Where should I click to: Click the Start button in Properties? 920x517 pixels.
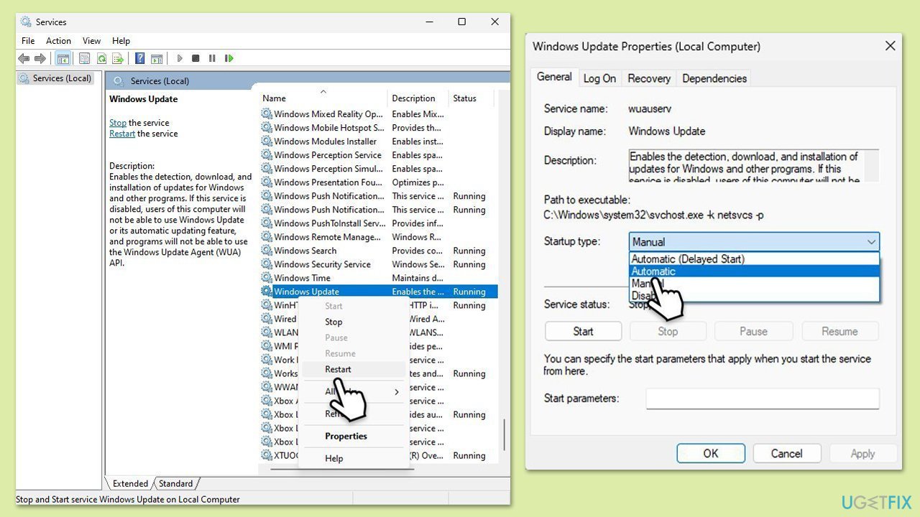coord(583,331)
